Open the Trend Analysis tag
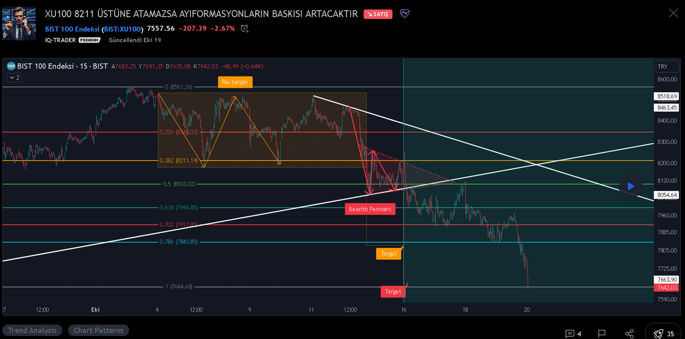 pyautogui.click(x=32, y=330)
